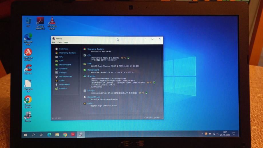Click the Optical Drives heading in summary
The image size is (263, 148).
tap(94, 97)
